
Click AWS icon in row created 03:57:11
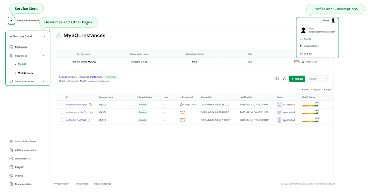[x=182, y=112]
